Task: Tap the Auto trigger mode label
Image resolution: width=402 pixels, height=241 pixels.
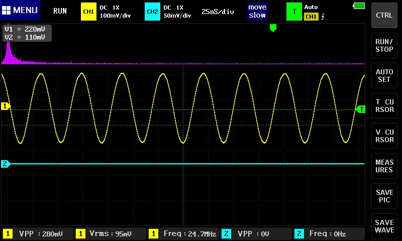Action: pyautogui.click(x=311, y=7)
